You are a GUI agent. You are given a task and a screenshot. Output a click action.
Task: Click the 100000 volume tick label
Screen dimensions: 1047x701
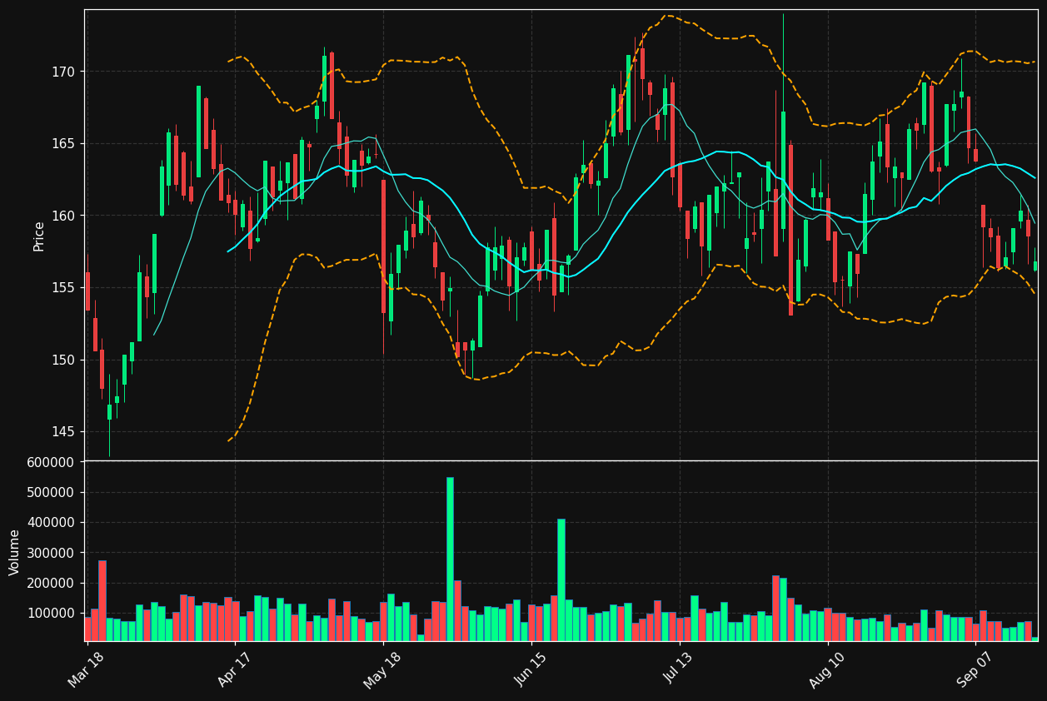[50, 614]
